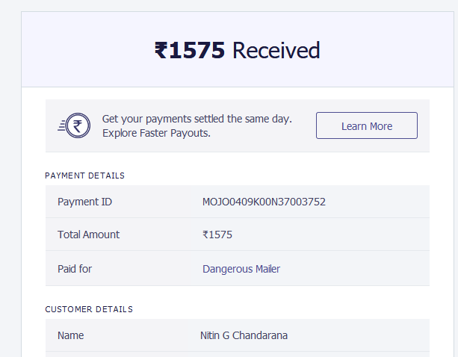Image resolution: width=458 pixels, height=357 pixels.
Task: Click the Paid for table row
Action: (x=238, y=268)
